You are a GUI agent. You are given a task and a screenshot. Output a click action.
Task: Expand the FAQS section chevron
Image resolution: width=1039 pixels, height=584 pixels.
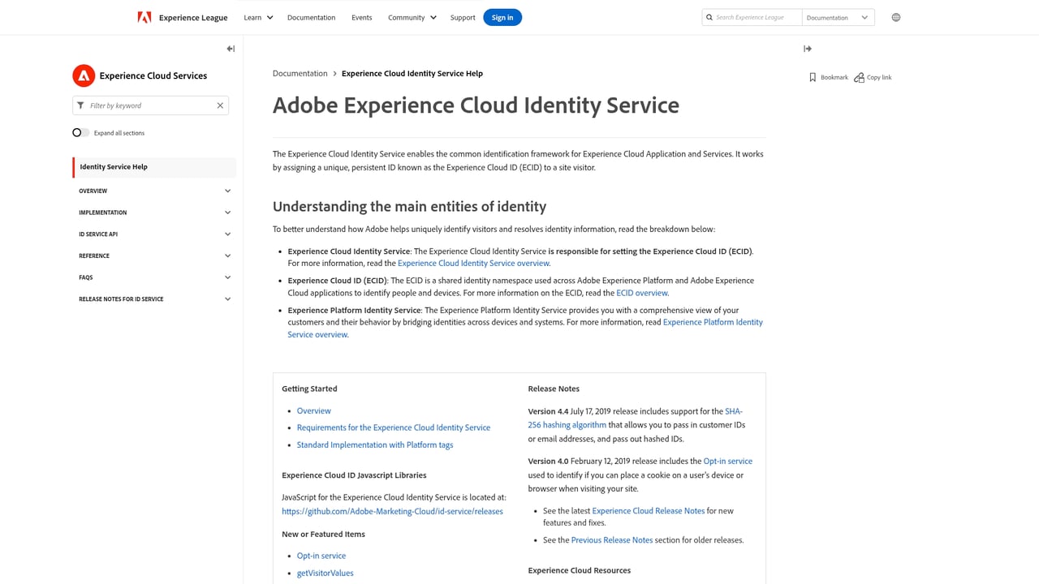point(227,277)
